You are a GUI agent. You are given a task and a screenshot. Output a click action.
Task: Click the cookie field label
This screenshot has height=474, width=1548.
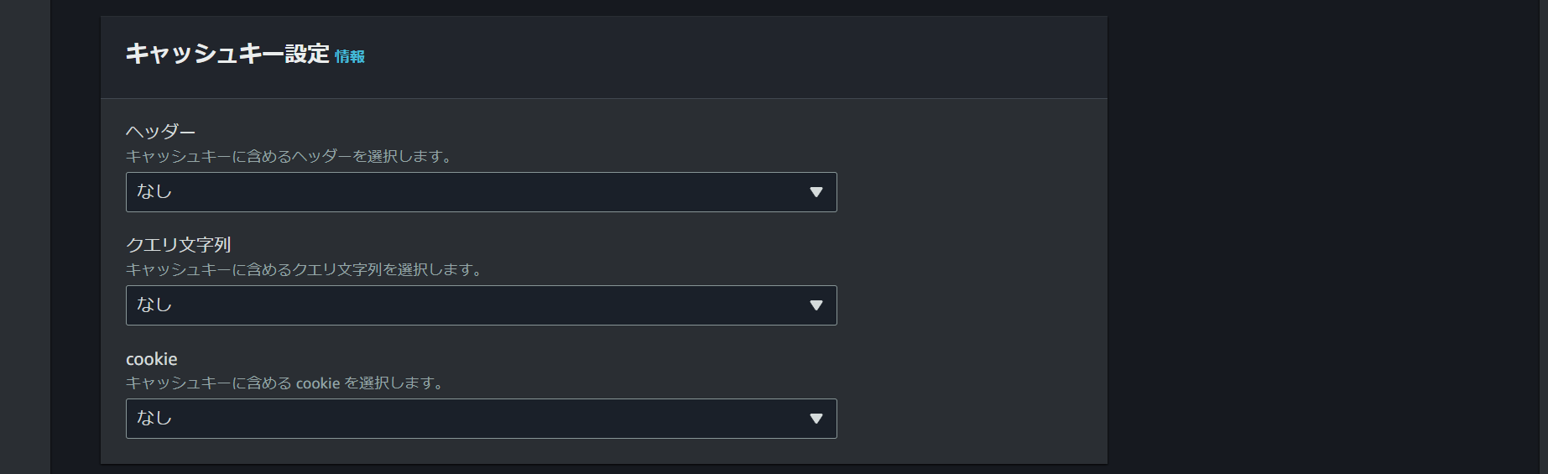pyautogui.click(x=151, y=359)
